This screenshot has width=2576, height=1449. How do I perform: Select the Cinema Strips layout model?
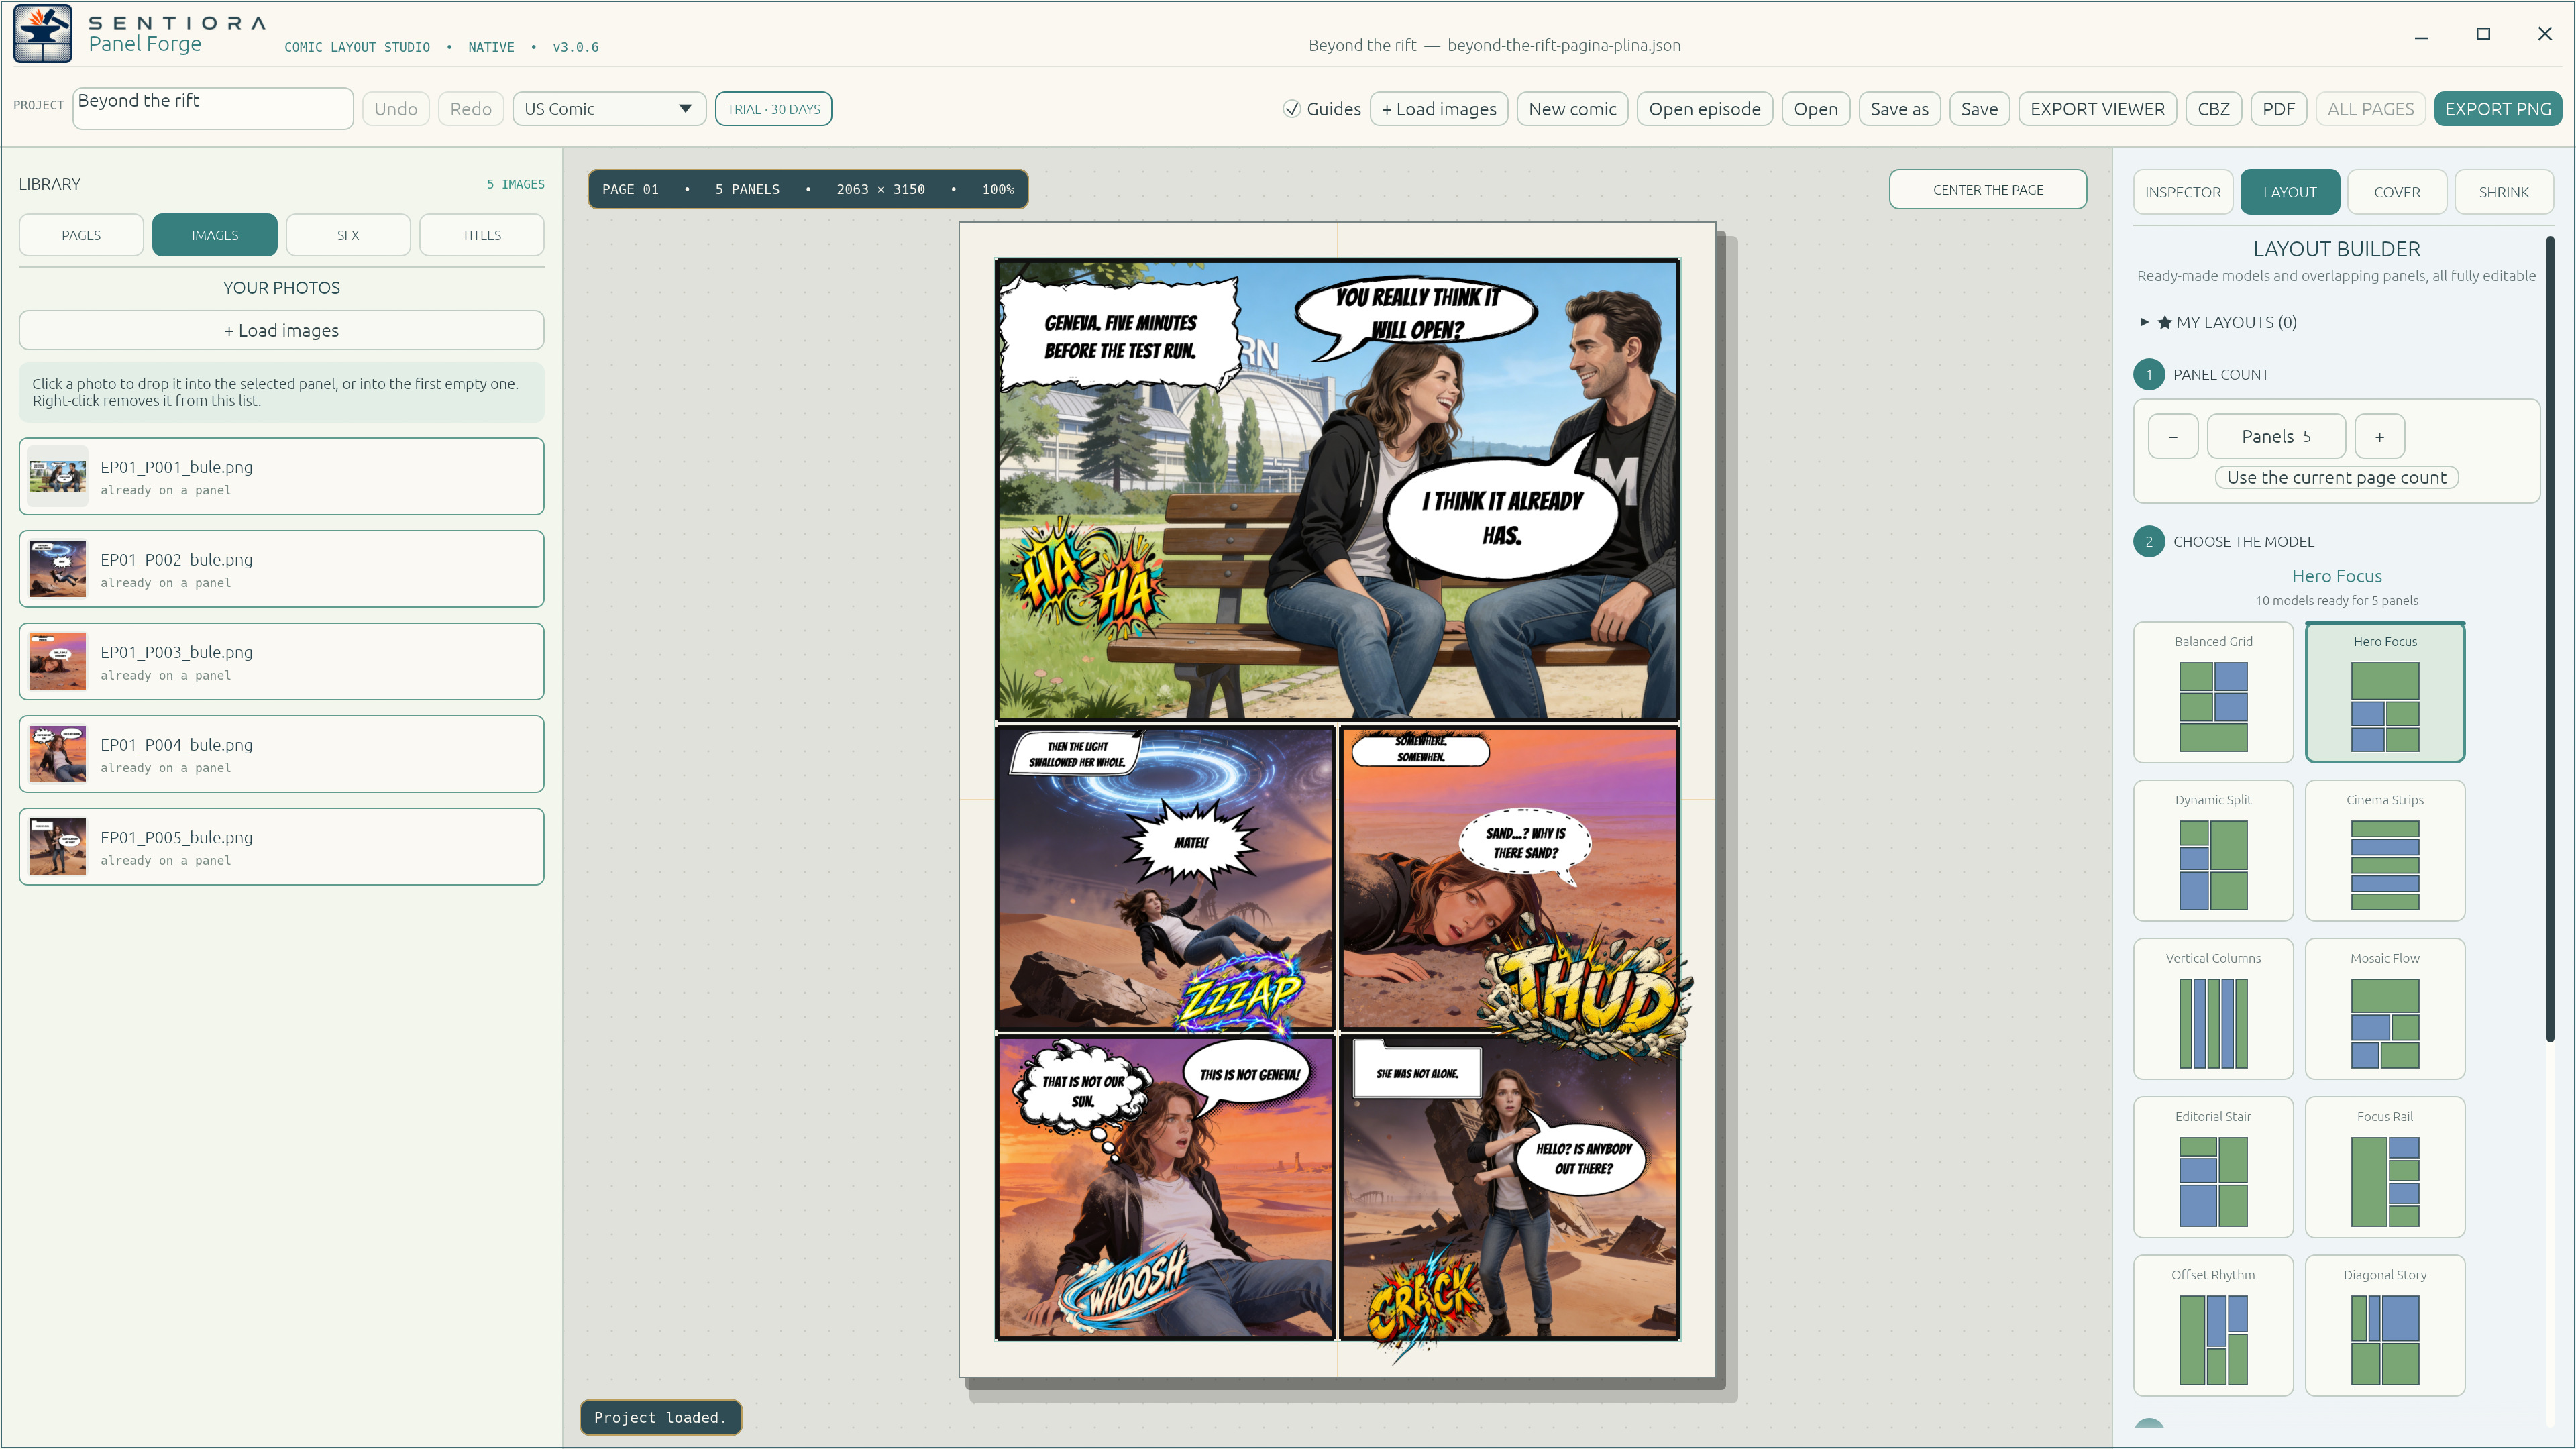tap(2385, 850)
